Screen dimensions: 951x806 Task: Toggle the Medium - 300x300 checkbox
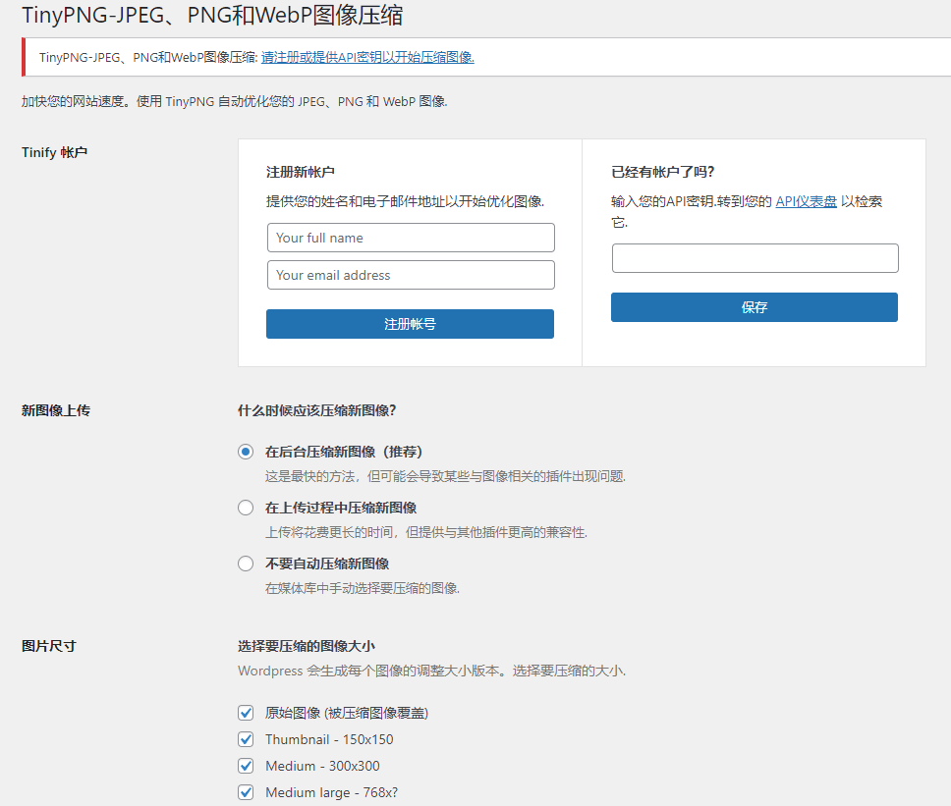click(x=246, y=766)
